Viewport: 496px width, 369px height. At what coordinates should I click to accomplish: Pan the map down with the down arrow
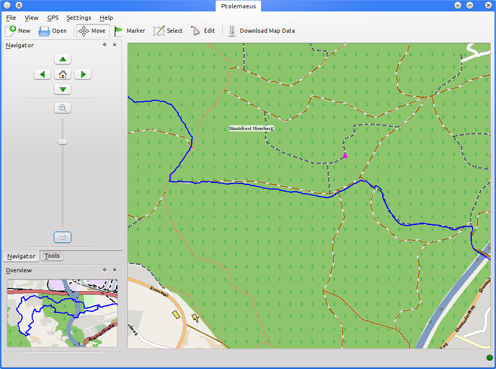coord(62,89)
